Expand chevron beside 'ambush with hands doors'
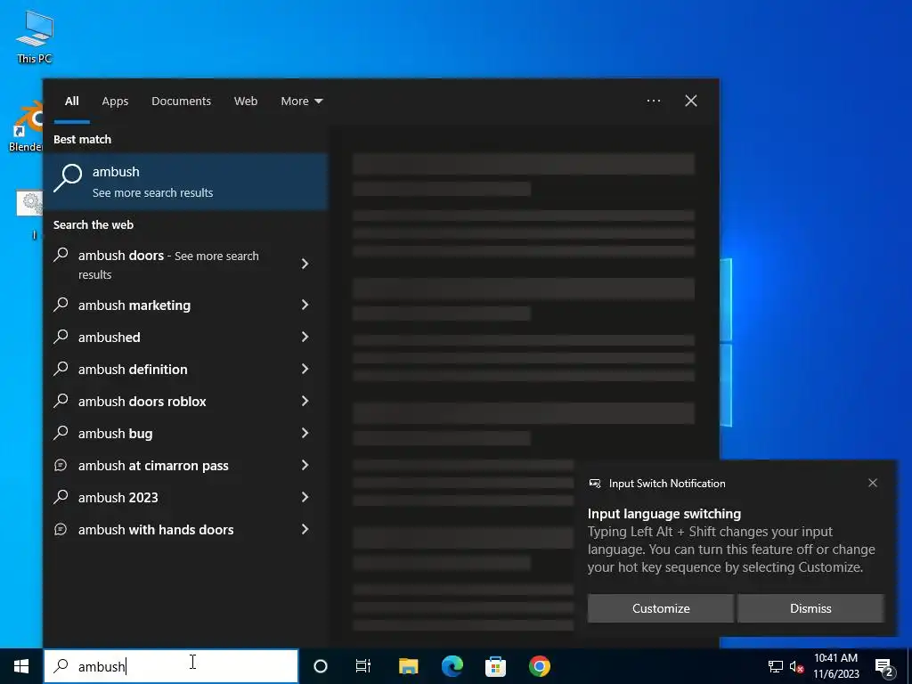 [x=305, y=528]
